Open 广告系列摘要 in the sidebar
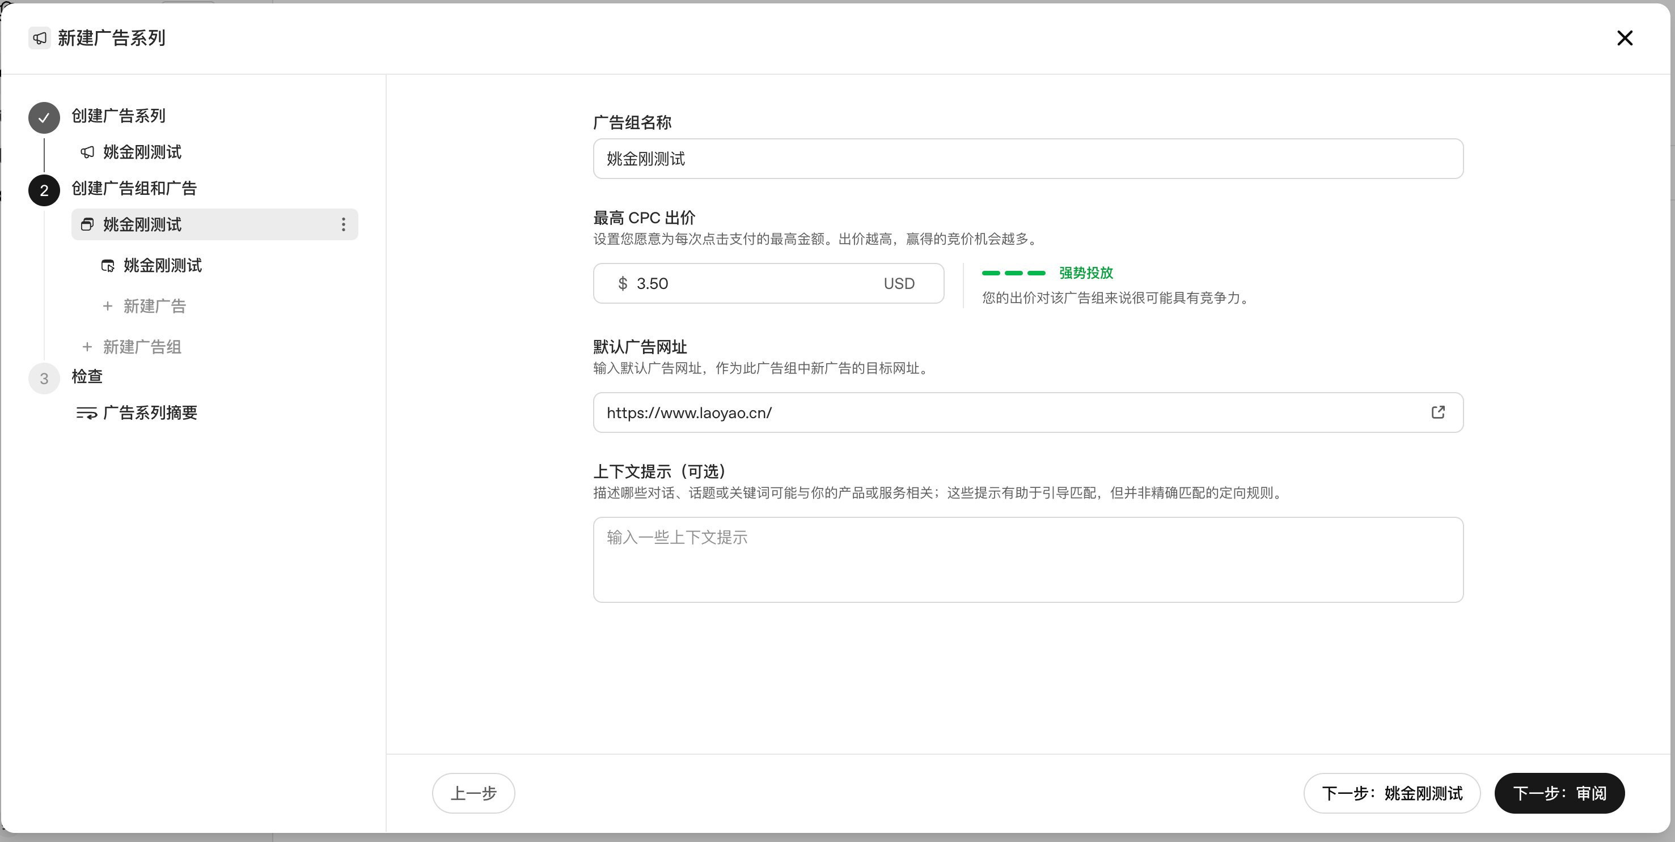Image resolution: width=1675 pixels, height=842 pixels. (137, 413)
